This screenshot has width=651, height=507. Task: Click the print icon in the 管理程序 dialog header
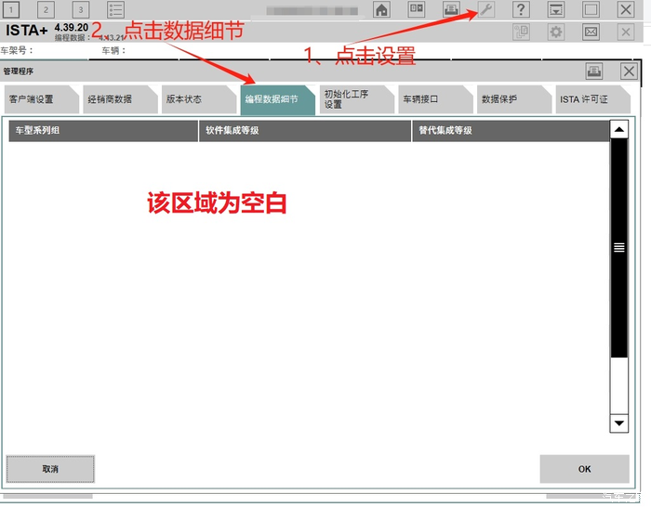594,71
